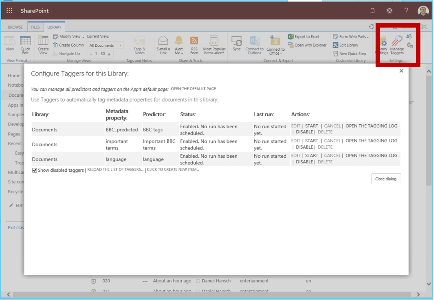Viewport: 434px width, 300px height.
Task: Click START for the BBC tags tagger
Action: pyautogui.click(x=312, y=126)
